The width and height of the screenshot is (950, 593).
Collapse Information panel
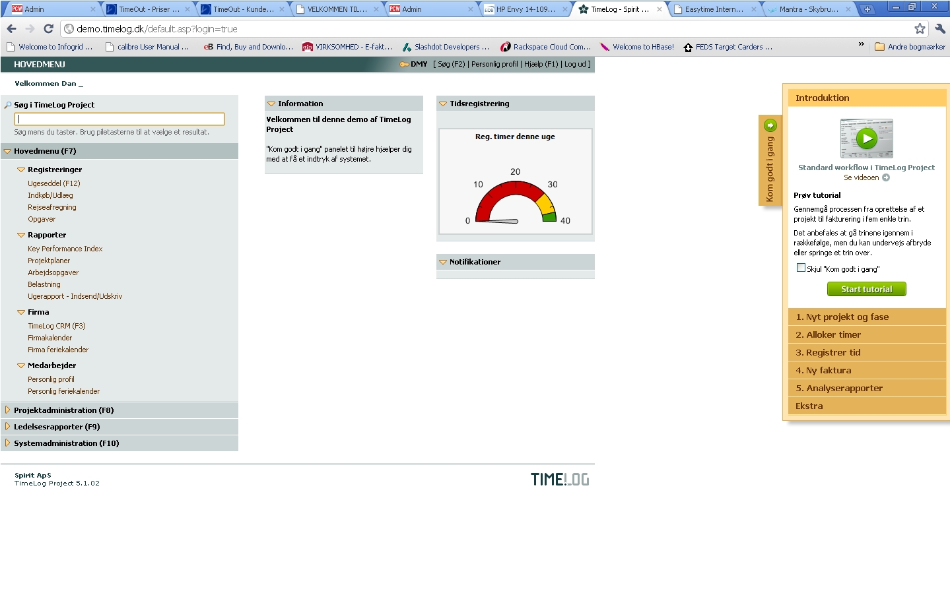pos(271,104)
